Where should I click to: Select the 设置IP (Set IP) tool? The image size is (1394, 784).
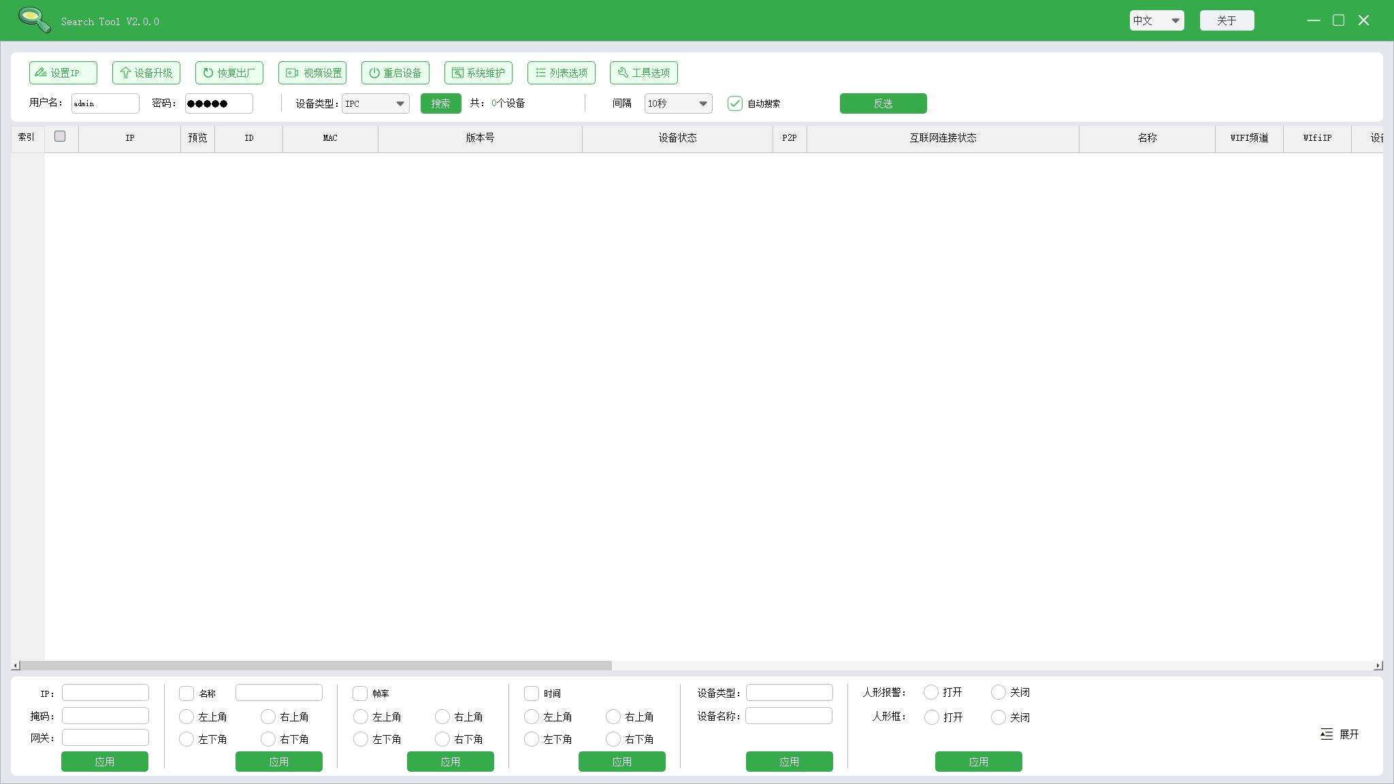[63, 73]
